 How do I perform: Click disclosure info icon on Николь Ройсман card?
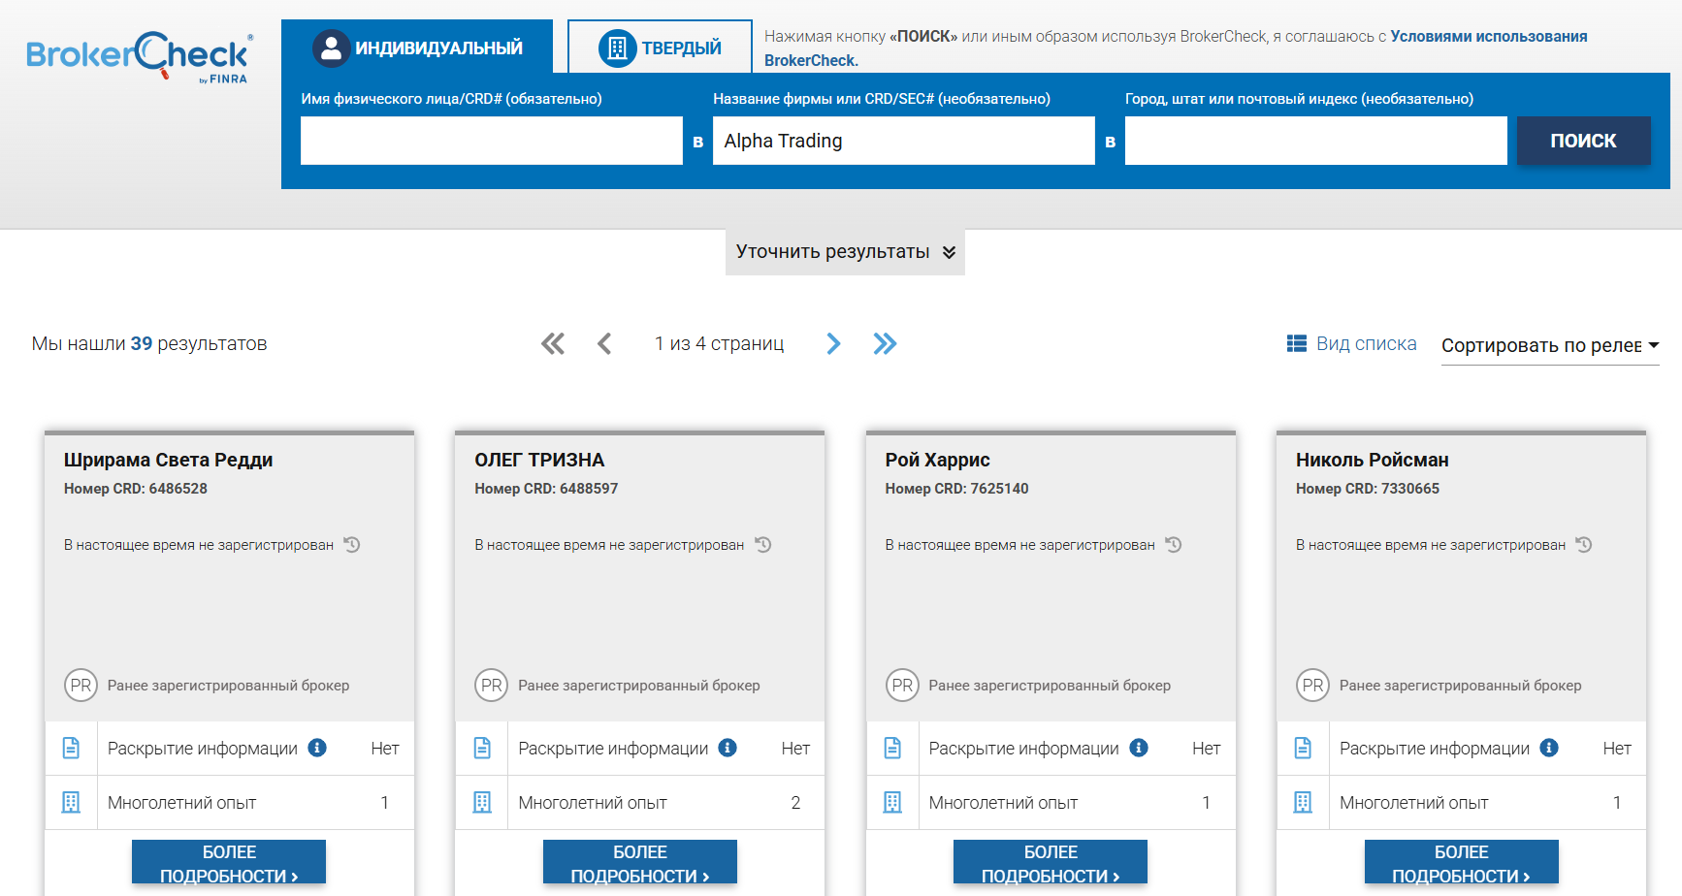[x=1549, y=748]
